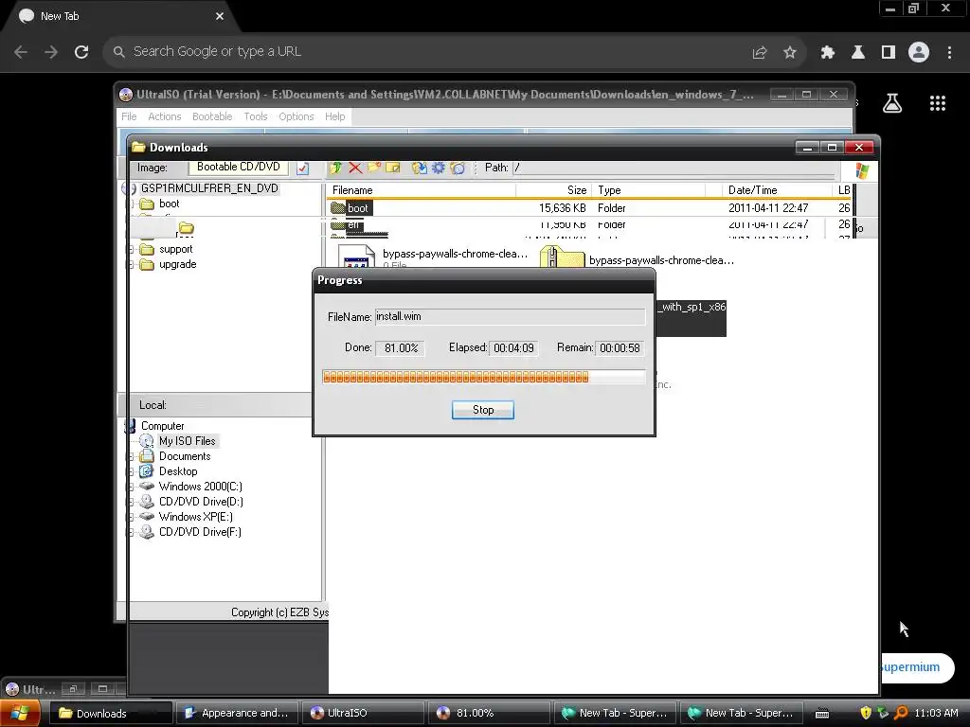Screen dimensions: 970x727
Task: Click the Chrome back arrow
Action: point(21,52)
